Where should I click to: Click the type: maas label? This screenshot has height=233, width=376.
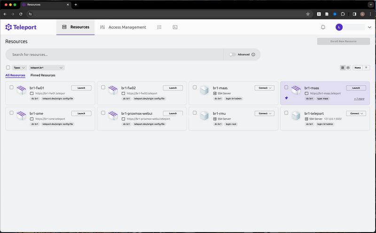323,99
